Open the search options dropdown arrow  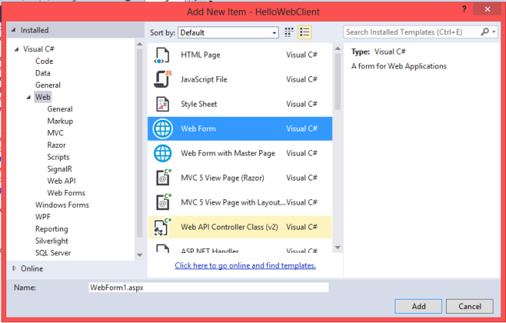[494, 32]
